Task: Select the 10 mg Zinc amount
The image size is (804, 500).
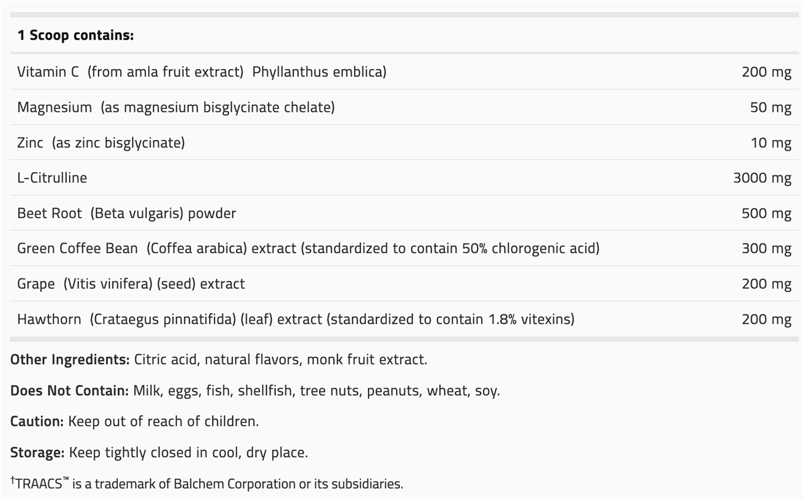Action: [770, 143]
